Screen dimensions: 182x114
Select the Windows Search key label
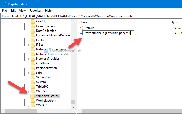point(47,96)
